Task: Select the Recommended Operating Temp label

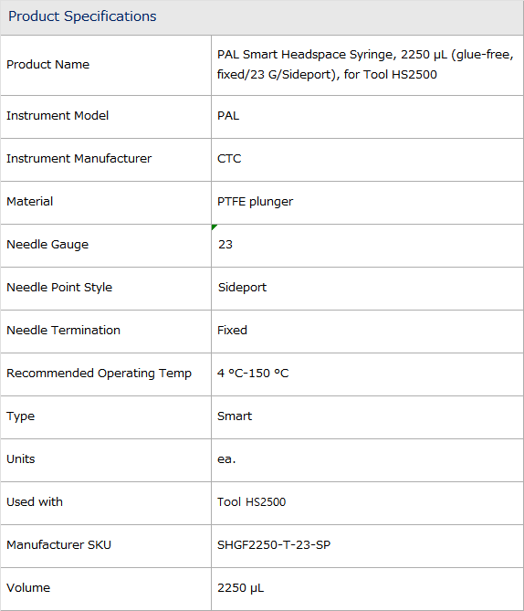Action: coord(99,374)
